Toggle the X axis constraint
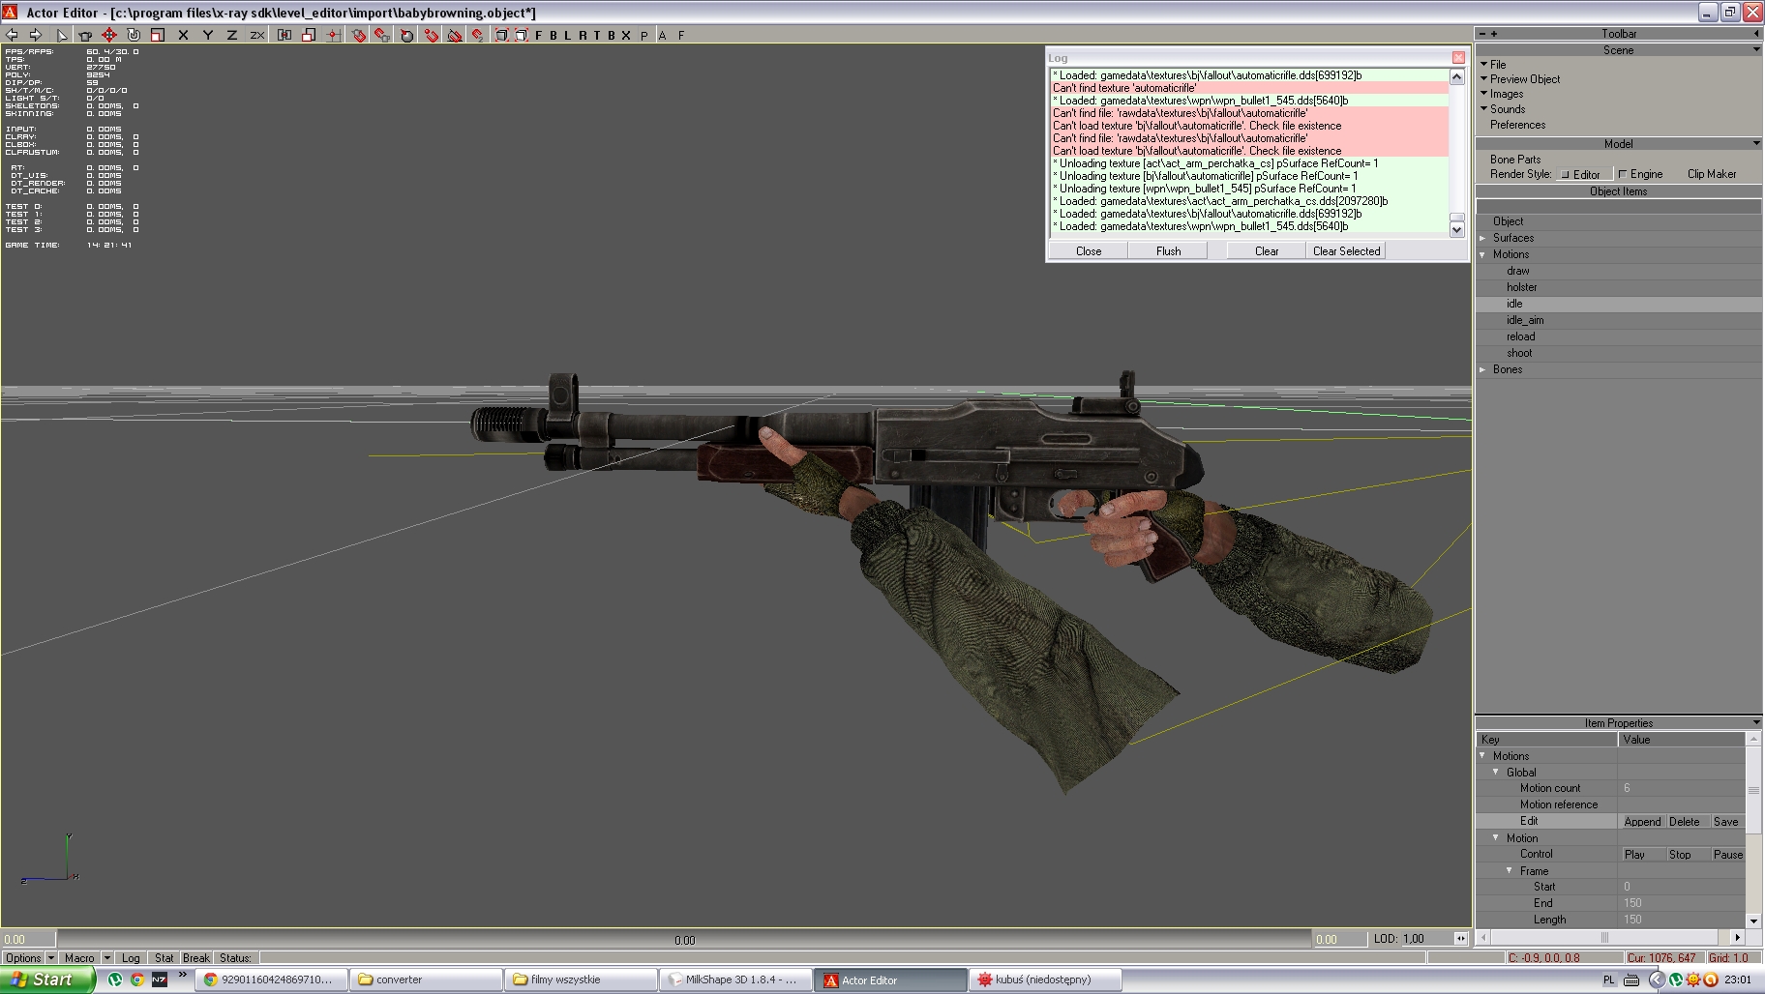The image size is (1765, 994). (x=183, y=35)
